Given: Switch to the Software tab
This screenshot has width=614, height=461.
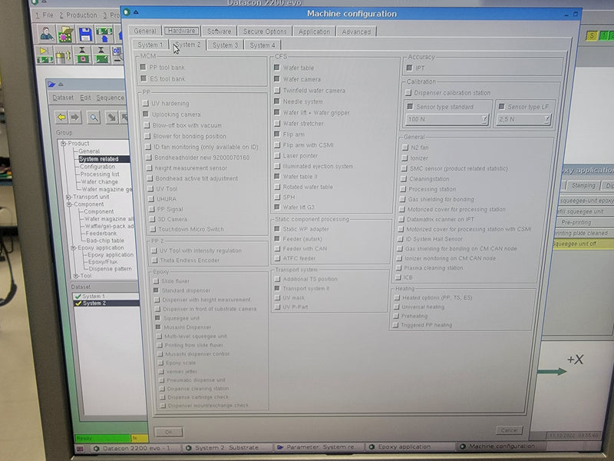Looking at the screenshot, I should click(220, 31).
